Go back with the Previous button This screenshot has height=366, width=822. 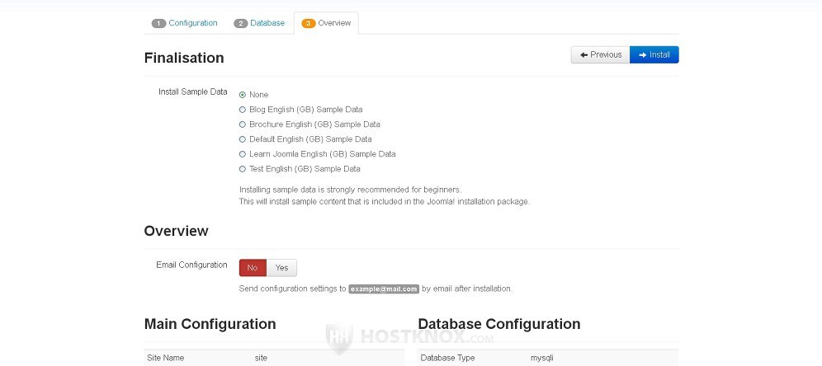pyautogui.click(x=601, y=54)
